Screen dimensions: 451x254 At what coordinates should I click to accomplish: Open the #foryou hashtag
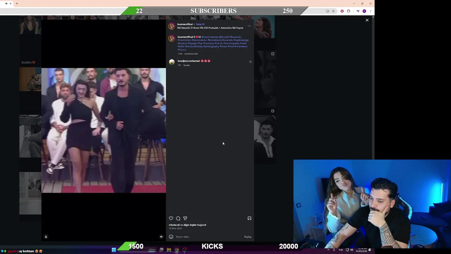[182, 50]
